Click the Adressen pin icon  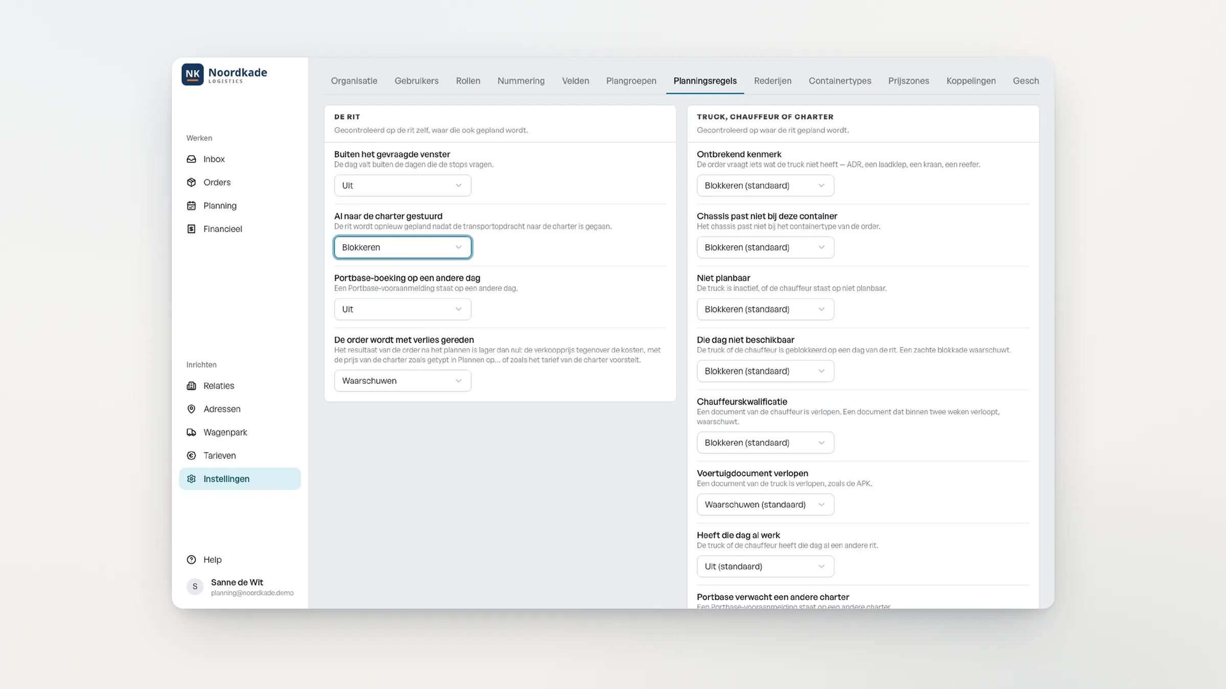[x=192, y=409]
